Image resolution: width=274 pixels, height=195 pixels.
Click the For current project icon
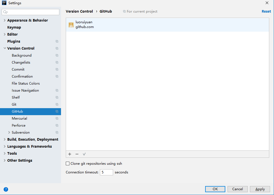click(x=124, y=11)
